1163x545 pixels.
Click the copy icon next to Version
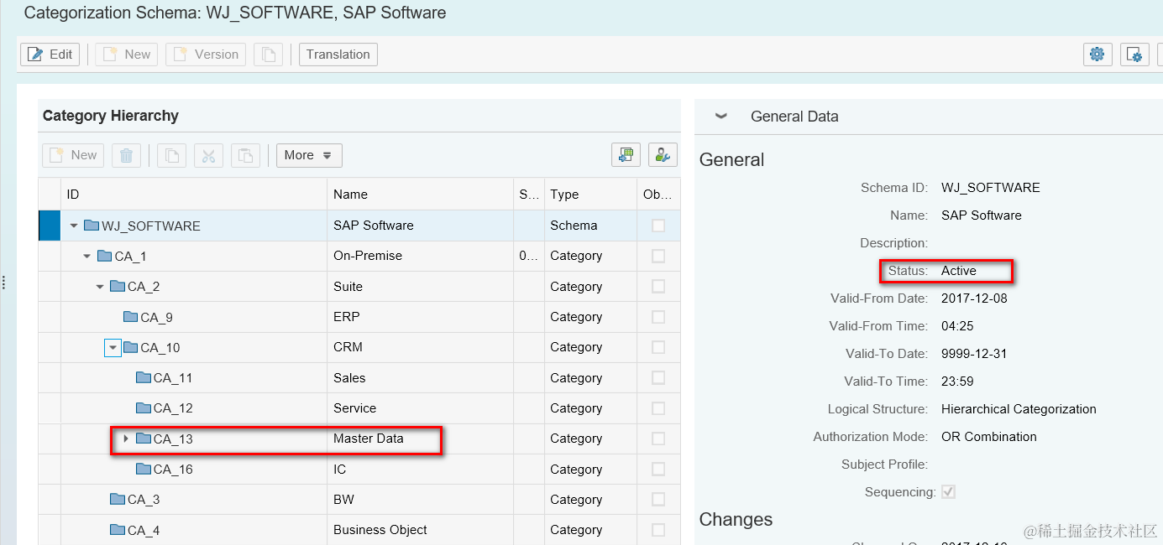(x=269, y=54)
